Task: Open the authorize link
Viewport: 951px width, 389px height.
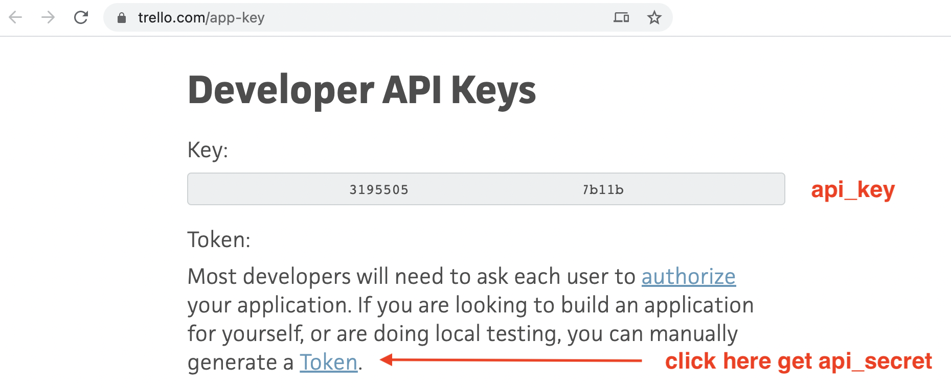Action: 688,277
